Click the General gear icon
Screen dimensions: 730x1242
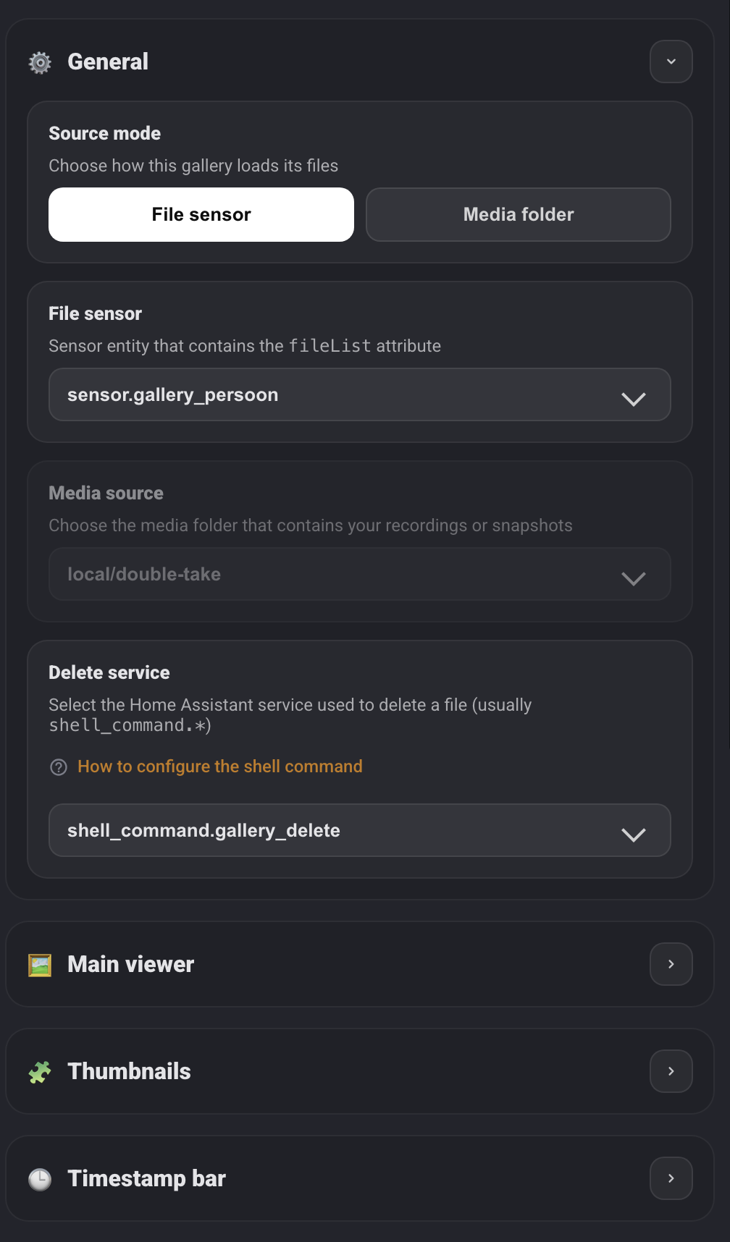pyautogui.click(x=40, y=63)
